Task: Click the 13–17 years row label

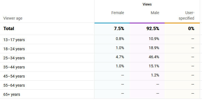Action: (x=14, y=40)
